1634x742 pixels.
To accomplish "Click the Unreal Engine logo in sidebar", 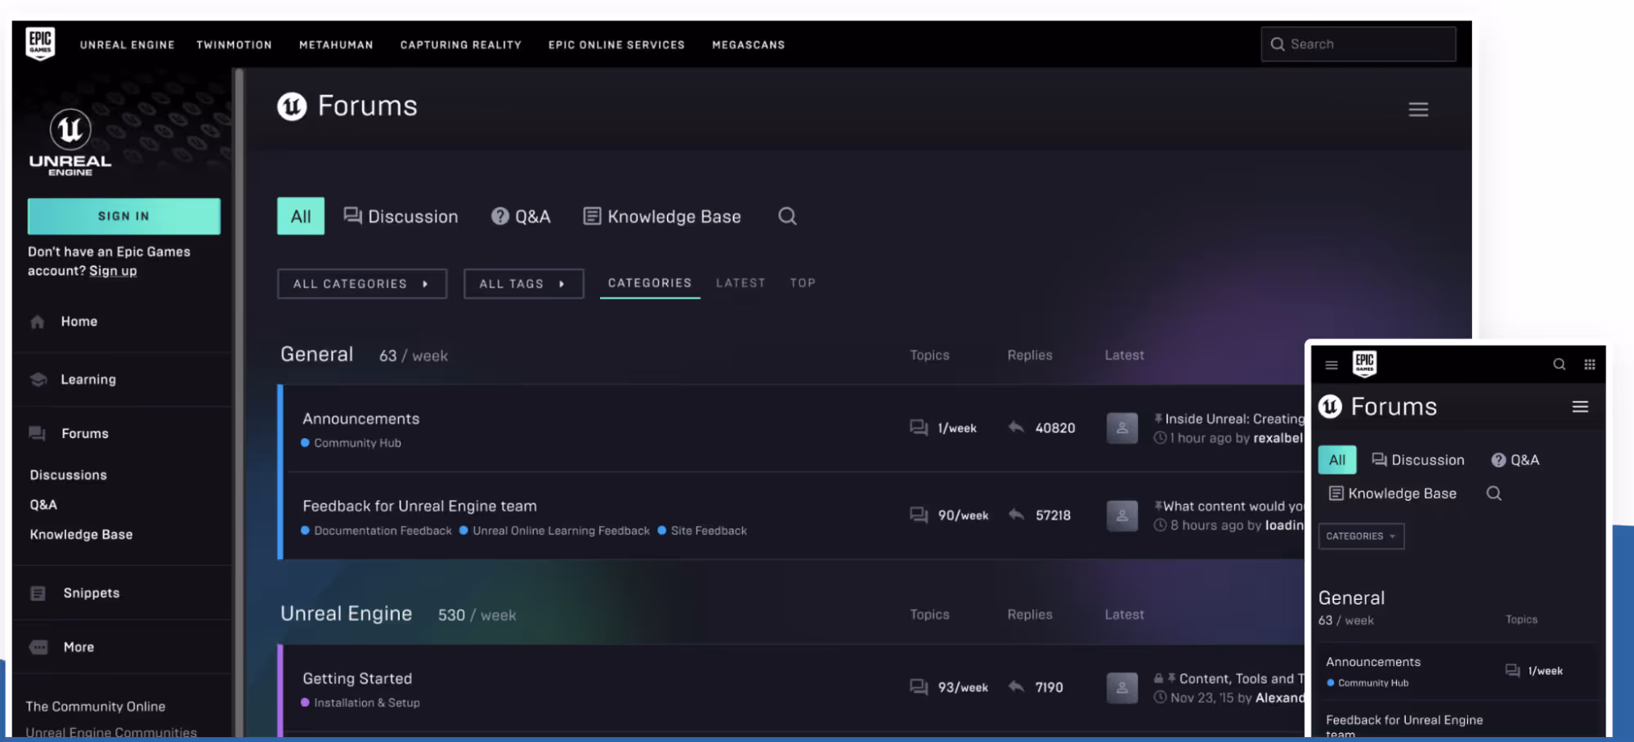I will coord(70,142).
